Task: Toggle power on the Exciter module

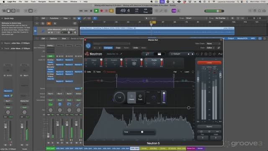Action: (x=146, y=60)
